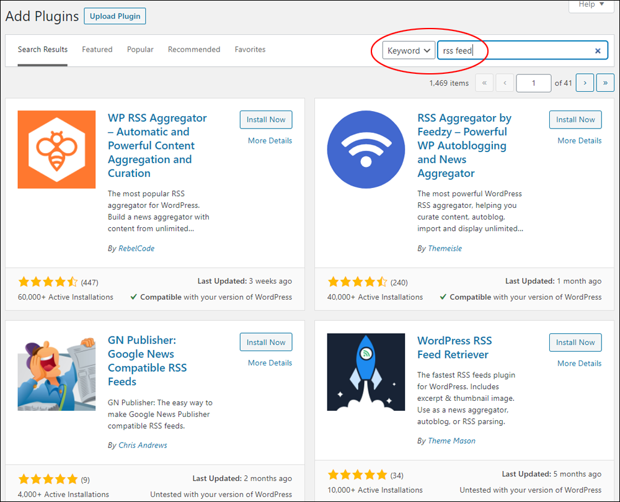Screen dimensions: 620x502
Task: Open WordPress RSS Feed Retriever title link
Action: 454,347
